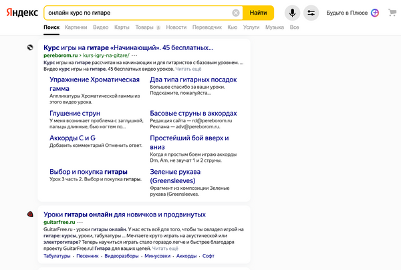Open the search settings sliders icon
The height and width of the screenshot is (270, 401).
tap(311, 13)
